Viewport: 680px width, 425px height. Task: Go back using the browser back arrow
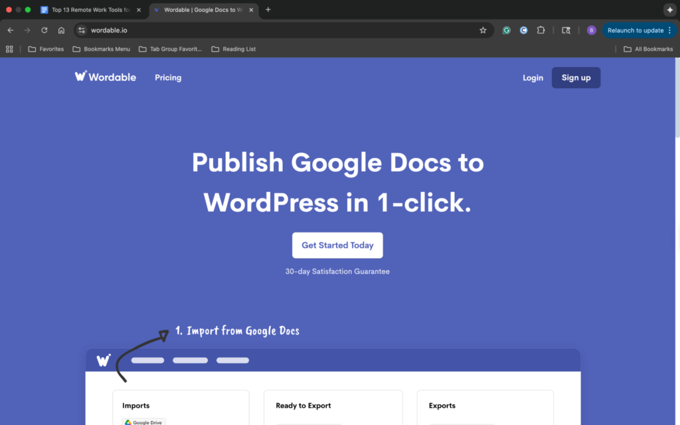tap(11, 31)
